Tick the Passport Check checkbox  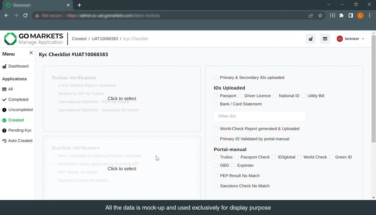236,157
